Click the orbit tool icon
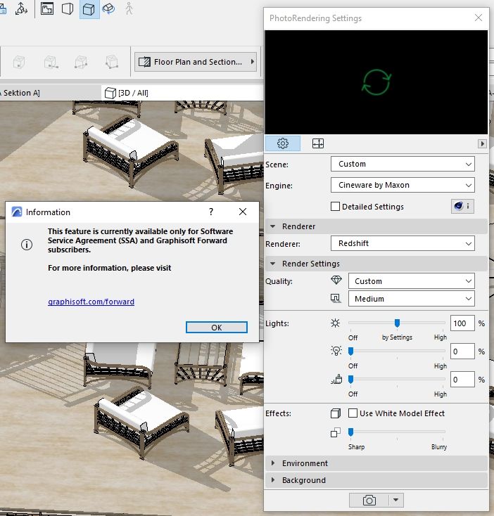Screen dimensions: 494x516 coord(109,9)
